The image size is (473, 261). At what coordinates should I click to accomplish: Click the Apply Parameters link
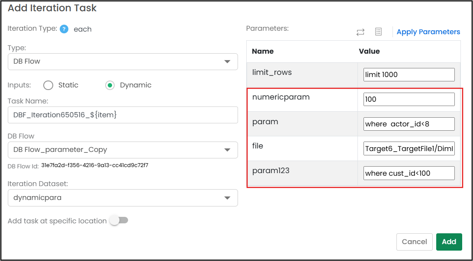pos(428,32)
